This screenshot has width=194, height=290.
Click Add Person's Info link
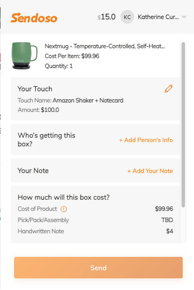point(146,140)
